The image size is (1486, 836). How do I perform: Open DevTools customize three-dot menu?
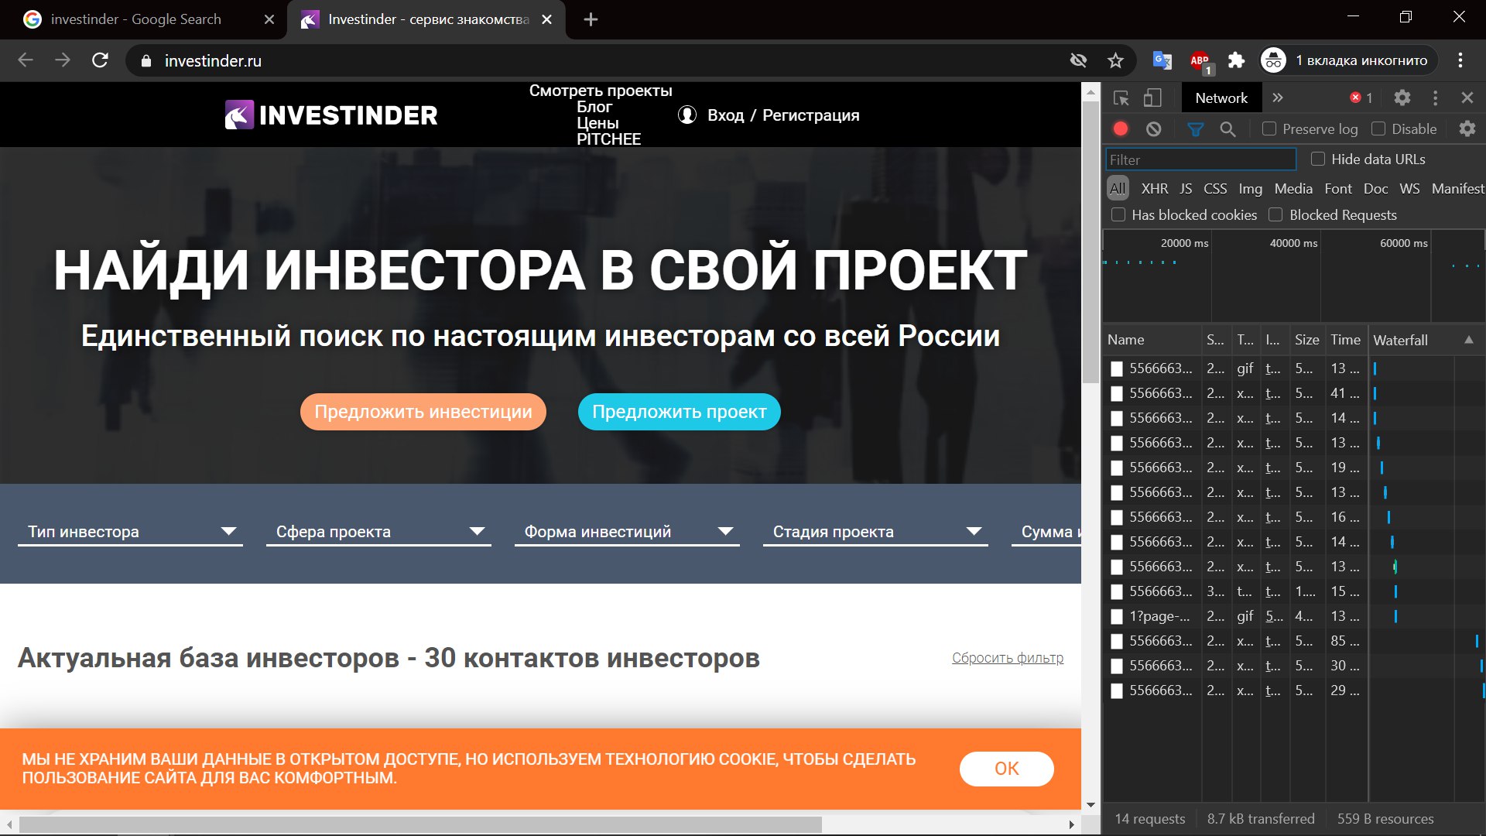pos(1436,98)
